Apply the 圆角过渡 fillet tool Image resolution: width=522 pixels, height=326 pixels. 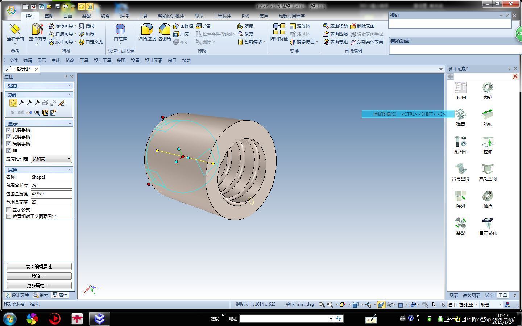[147, 33]
